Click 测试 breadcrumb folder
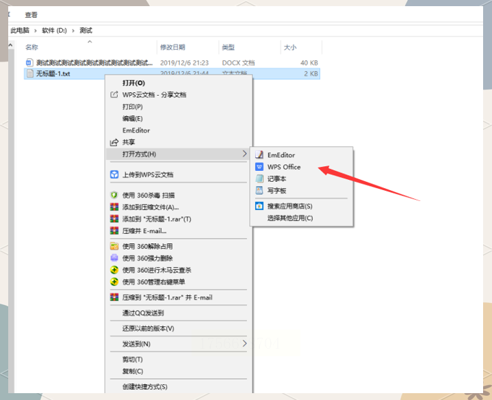The image size is (492, 400). (86, 30)
